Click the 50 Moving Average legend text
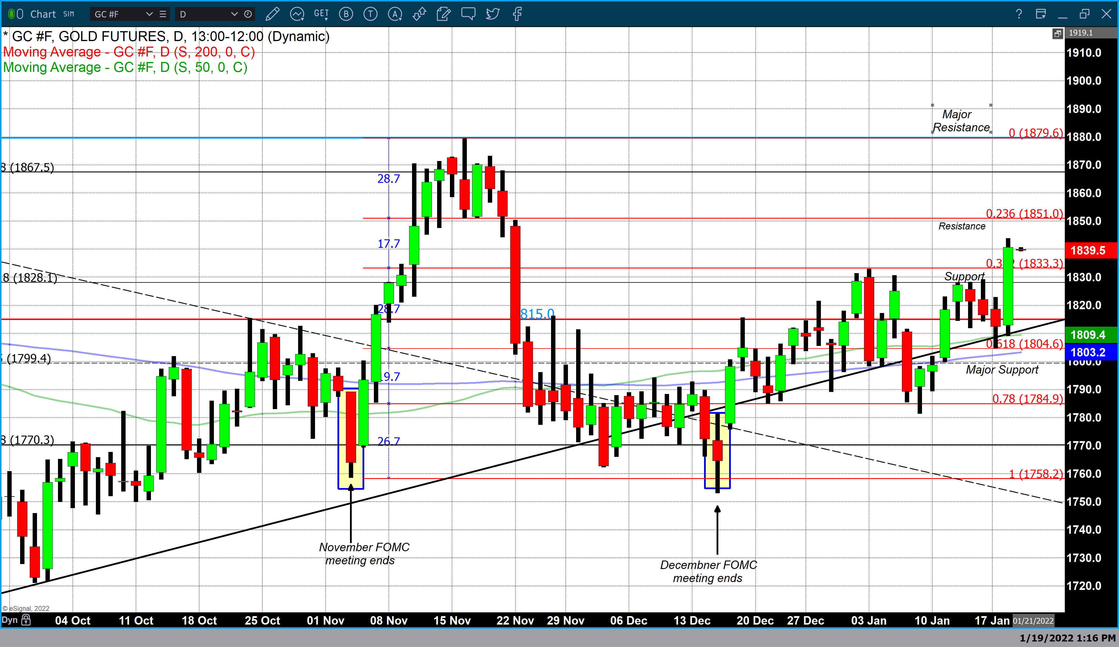The width and height of the screenshot is (1119, 647). point(125,68)
